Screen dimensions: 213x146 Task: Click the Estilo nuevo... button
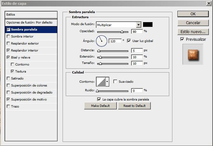coord(193,32)
